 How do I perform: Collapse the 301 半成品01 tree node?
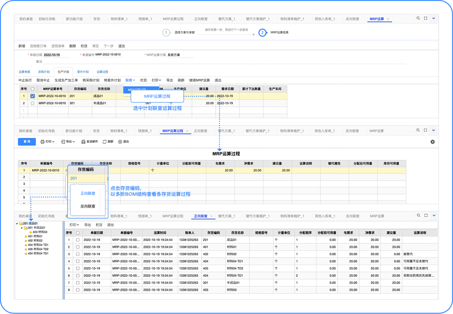pos(22,228)
